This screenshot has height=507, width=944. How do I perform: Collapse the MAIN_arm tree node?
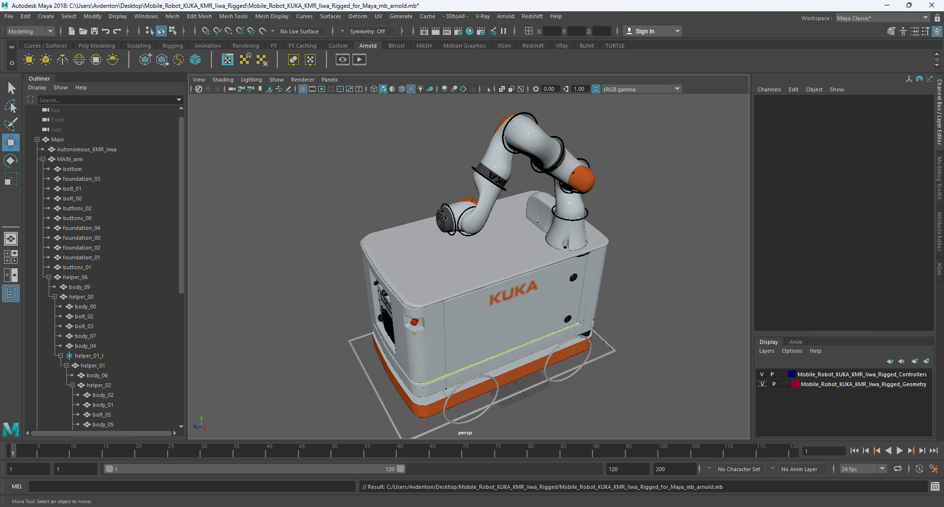point(43,159)
